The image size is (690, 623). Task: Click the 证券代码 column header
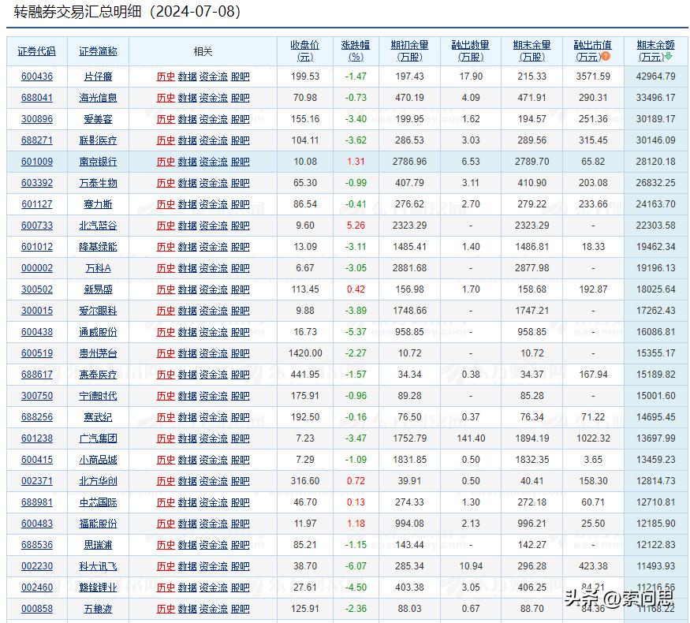click(x=36, y=51)
